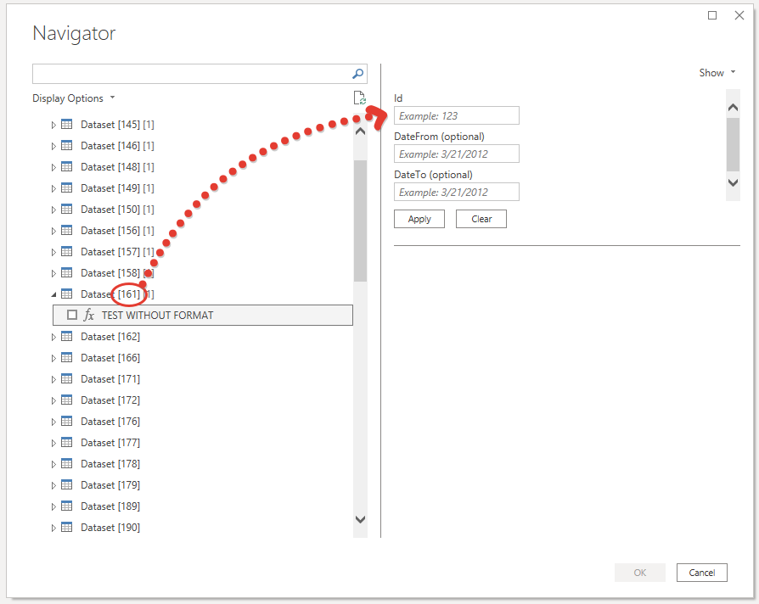Click table icon of Dataset [145]

67,125
